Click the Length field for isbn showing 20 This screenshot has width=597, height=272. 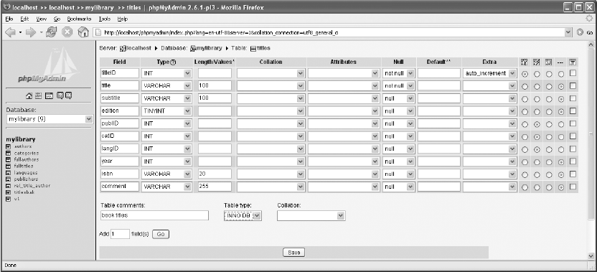215,174
